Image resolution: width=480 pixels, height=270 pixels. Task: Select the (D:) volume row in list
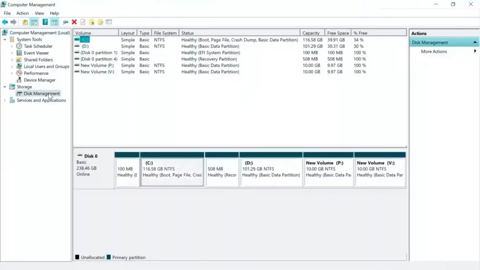pyautogui.click(x=240, y=46)
